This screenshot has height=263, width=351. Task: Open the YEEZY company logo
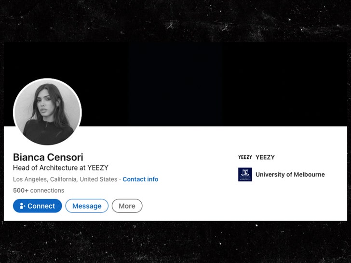coord(245,157)
